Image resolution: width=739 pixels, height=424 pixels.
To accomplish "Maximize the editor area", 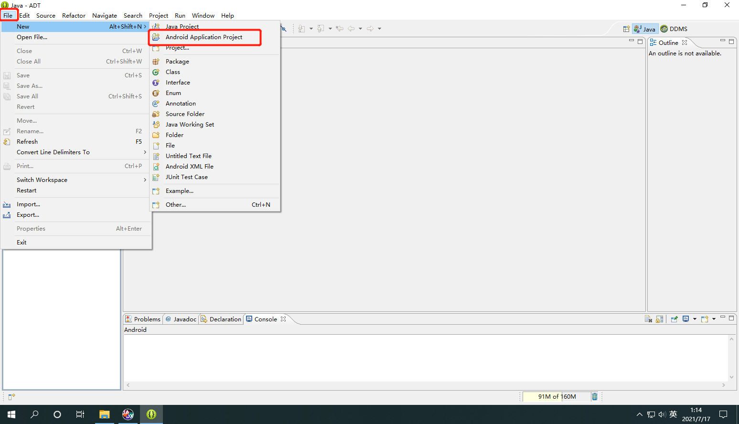I will point(640,42).
